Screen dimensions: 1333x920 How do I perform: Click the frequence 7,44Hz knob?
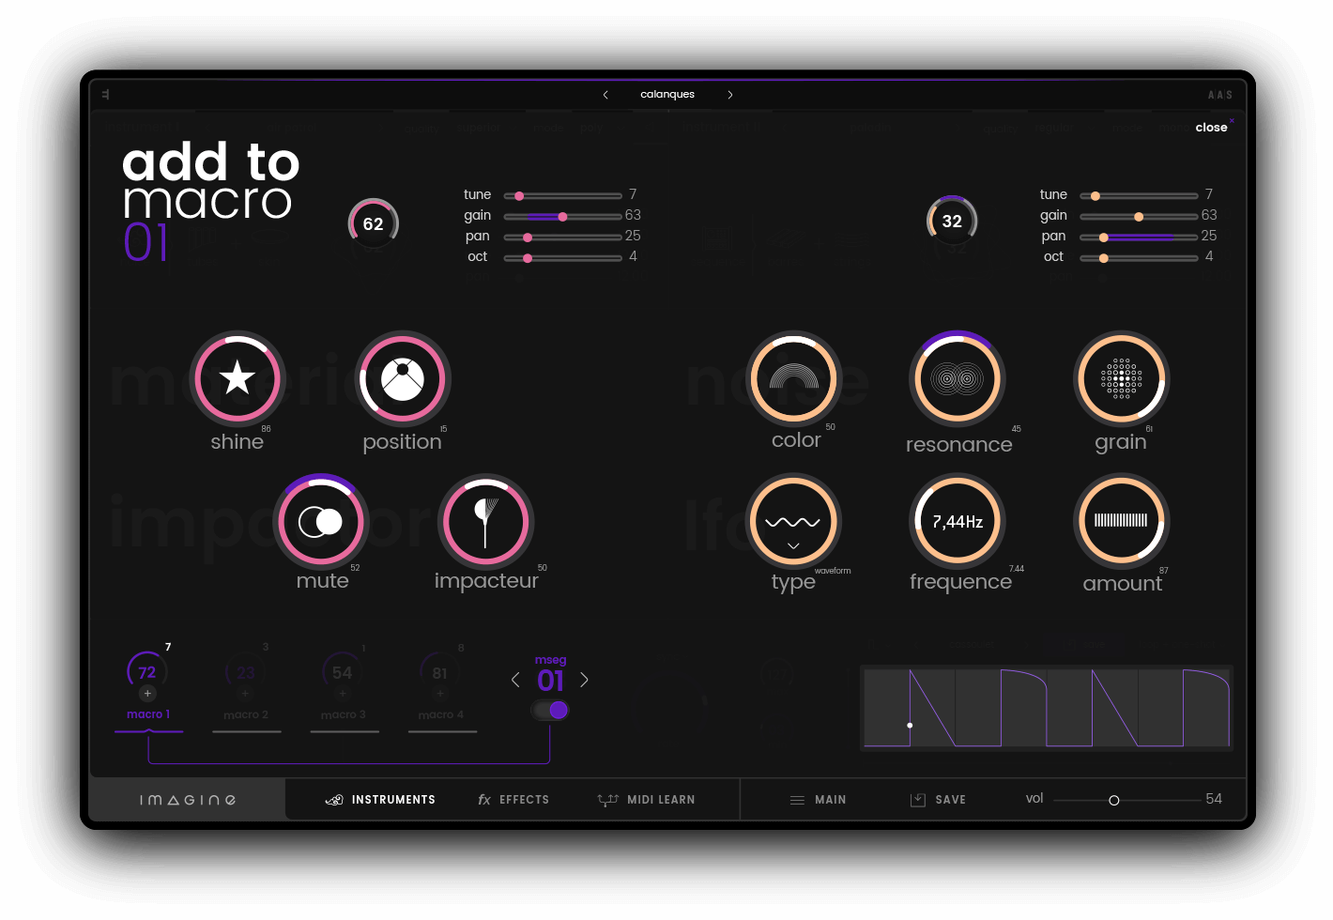point(957,521)
